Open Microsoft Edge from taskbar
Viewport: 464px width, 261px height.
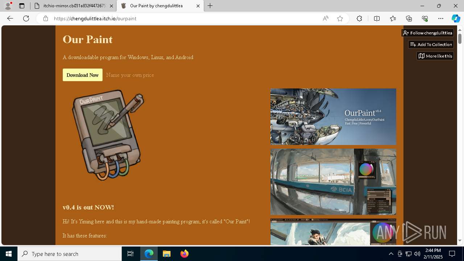coord(149,254)
